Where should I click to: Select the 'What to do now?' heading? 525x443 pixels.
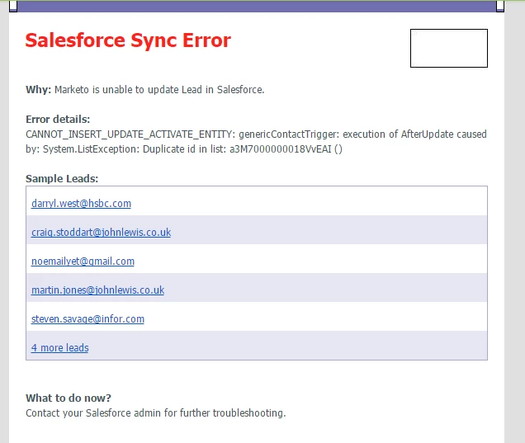[x=69, y=398]
